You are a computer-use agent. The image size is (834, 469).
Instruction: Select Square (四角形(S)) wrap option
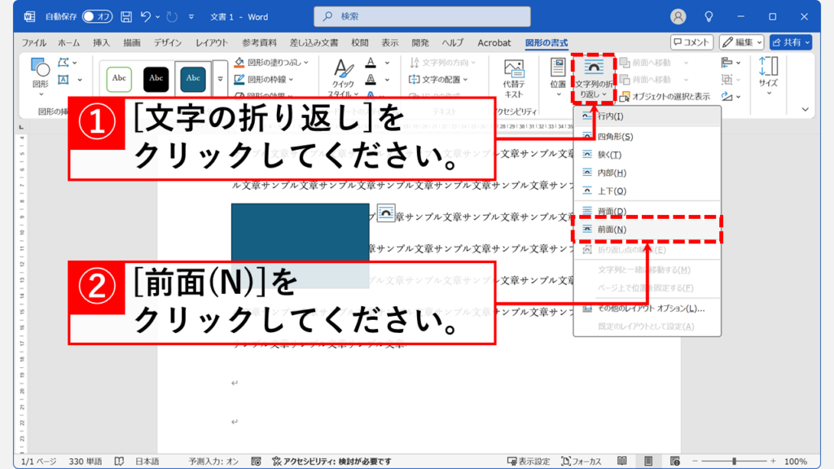click(x=647, y=137)
